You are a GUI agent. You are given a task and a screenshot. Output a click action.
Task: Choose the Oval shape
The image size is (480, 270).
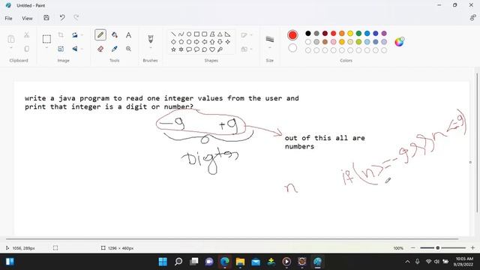189,34
